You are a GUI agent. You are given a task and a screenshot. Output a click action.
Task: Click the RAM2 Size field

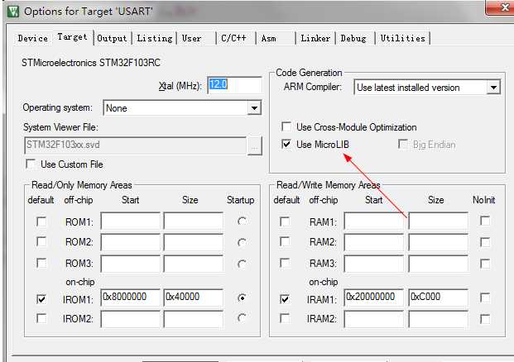pyautogui.click(x=439, y=242)
